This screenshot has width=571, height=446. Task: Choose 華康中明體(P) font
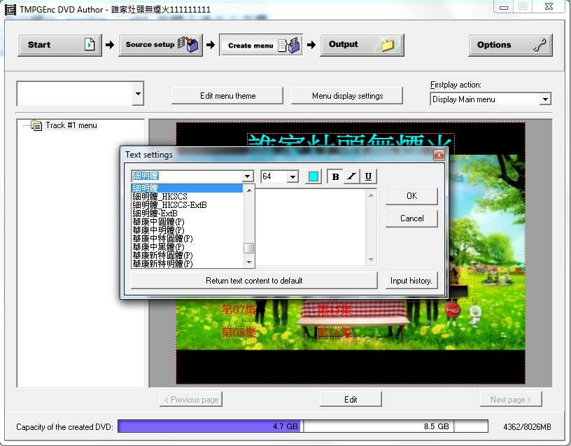click(x=158, y=230)
